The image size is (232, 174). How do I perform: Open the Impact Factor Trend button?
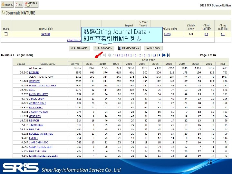pyautogui.click(x=129, y=48)
